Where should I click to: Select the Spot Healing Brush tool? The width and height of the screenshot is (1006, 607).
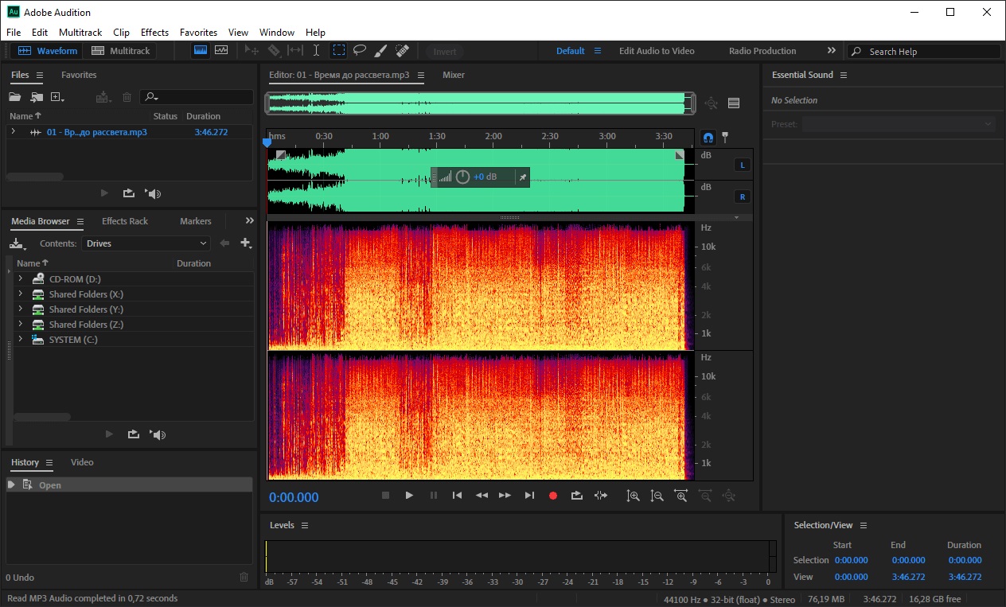point(402,51)
